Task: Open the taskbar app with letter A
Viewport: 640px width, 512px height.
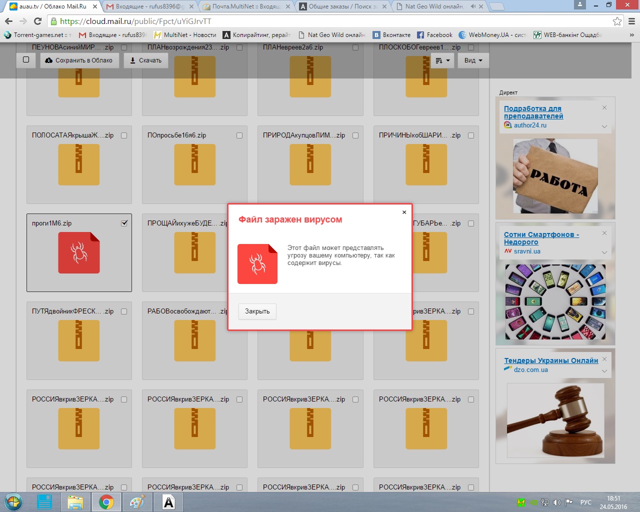Action: [x=168, y=502]
